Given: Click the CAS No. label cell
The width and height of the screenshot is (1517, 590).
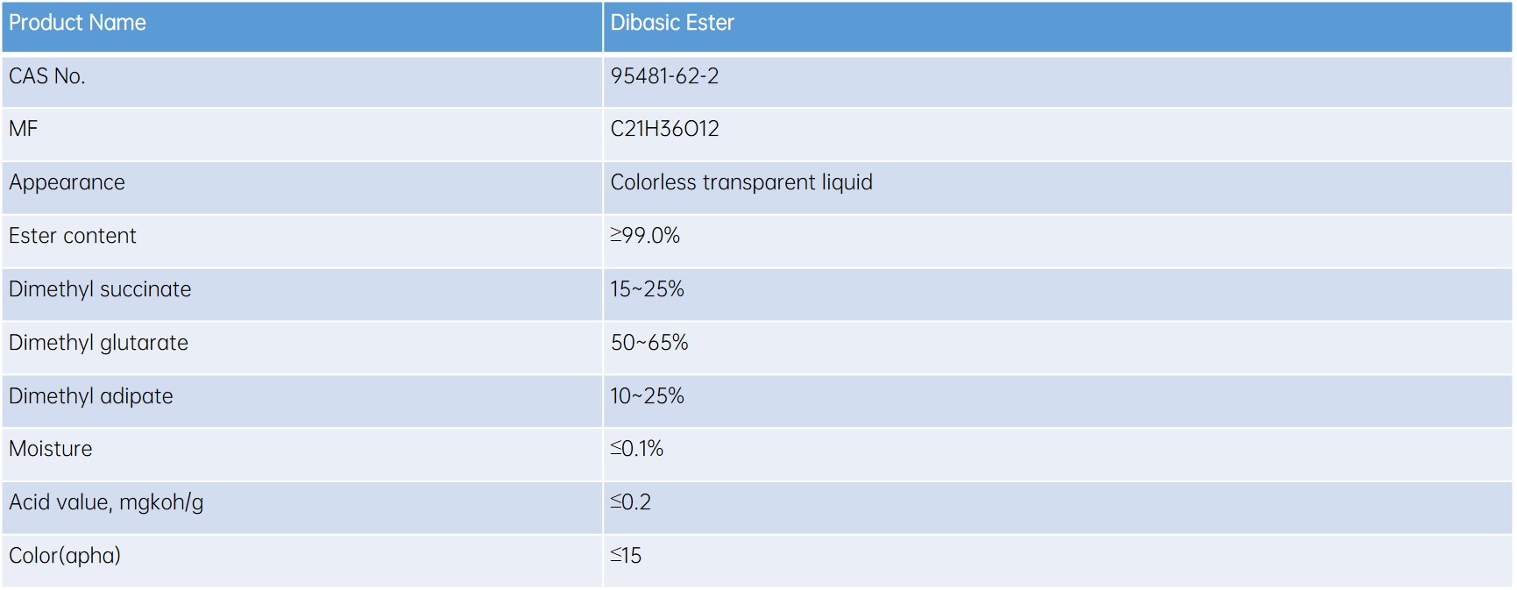Looking at the screenshot, I should [x=47, y=77].
